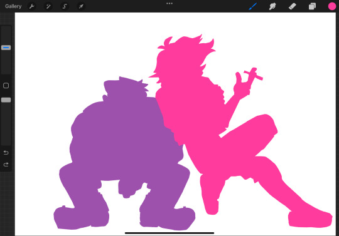
Task: Undo the last action
Action: pos(6,153)
